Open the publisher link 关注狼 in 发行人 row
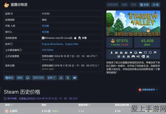This screenshot has height=114, width=166. pos(45,32)
